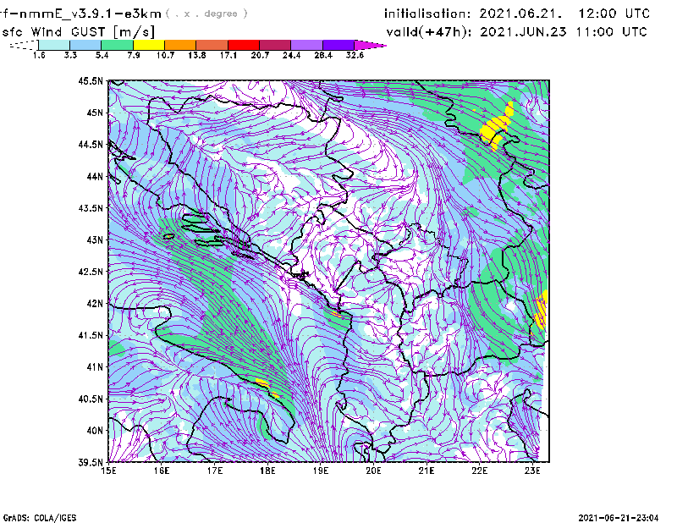Click the "42N" latitude label
This screenshot has width=677, height=523.
[95, 303]
